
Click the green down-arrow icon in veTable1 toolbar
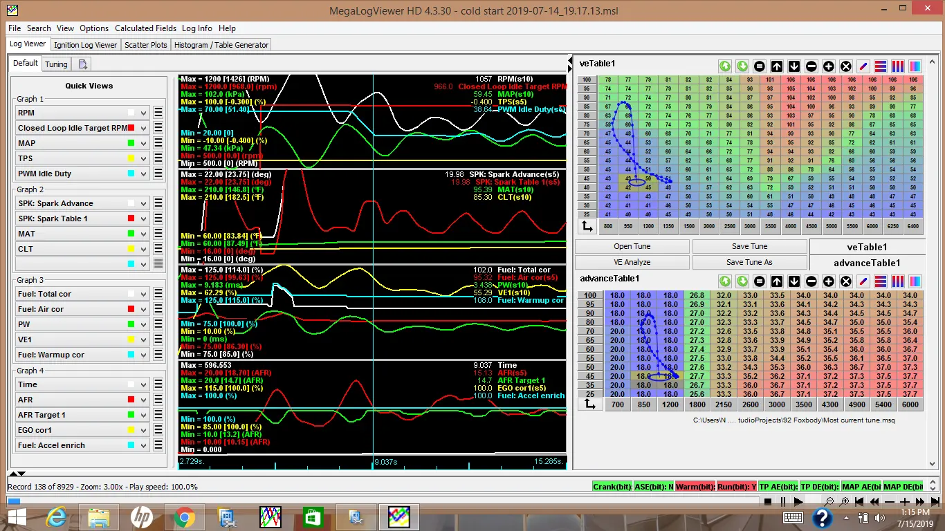[742, 66]
